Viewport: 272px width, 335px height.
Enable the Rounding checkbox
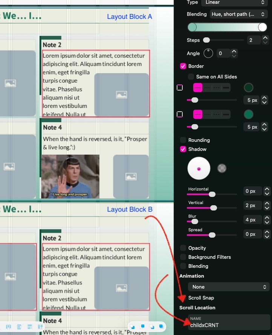click(183, 140)
